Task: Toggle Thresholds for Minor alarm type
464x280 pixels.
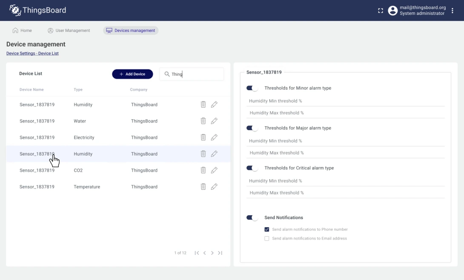Action: point(252,88)
